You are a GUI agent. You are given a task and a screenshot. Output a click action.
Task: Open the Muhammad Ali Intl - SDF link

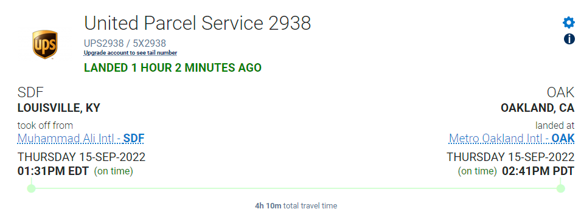(81, 139)
